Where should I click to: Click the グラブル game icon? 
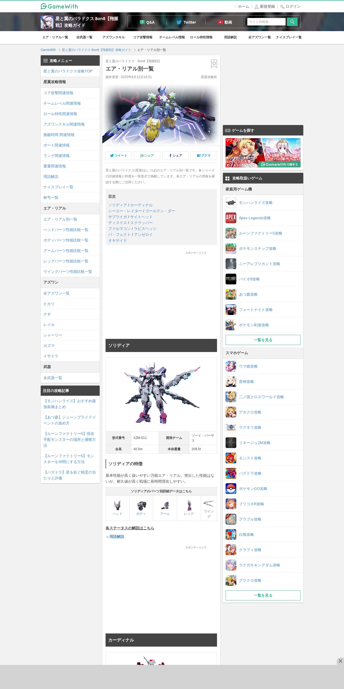coord(231,519)
